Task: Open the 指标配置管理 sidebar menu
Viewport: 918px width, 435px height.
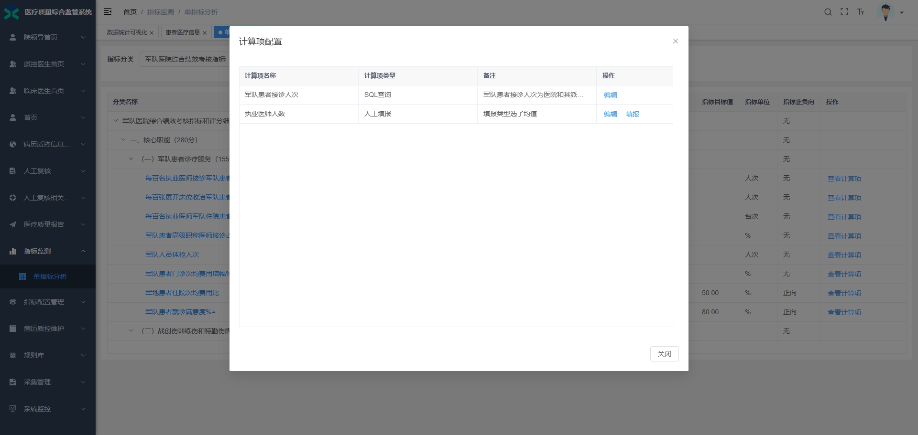Action: 48,302
